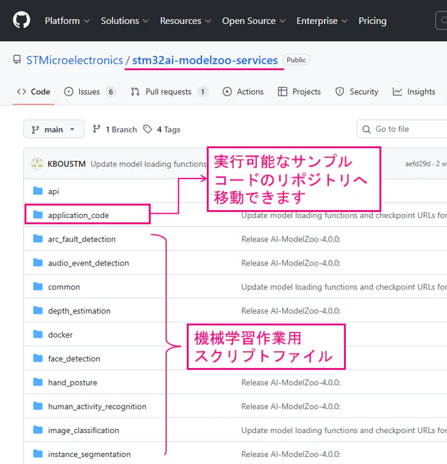
Task: Expand the Solutions dropdown menu
Action: point(124,21)
